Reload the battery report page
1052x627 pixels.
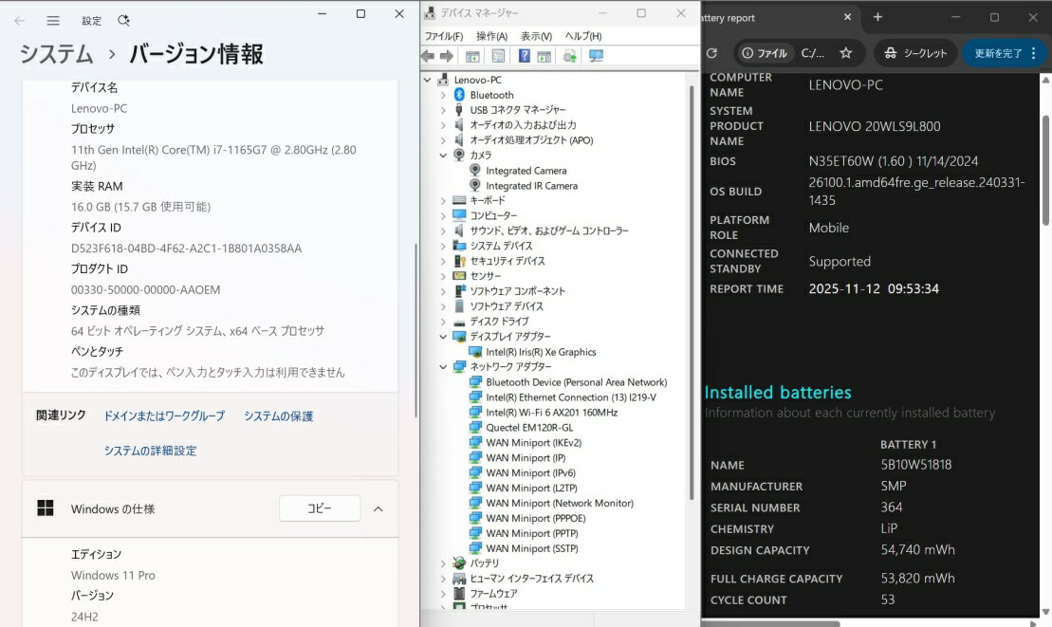711,53
